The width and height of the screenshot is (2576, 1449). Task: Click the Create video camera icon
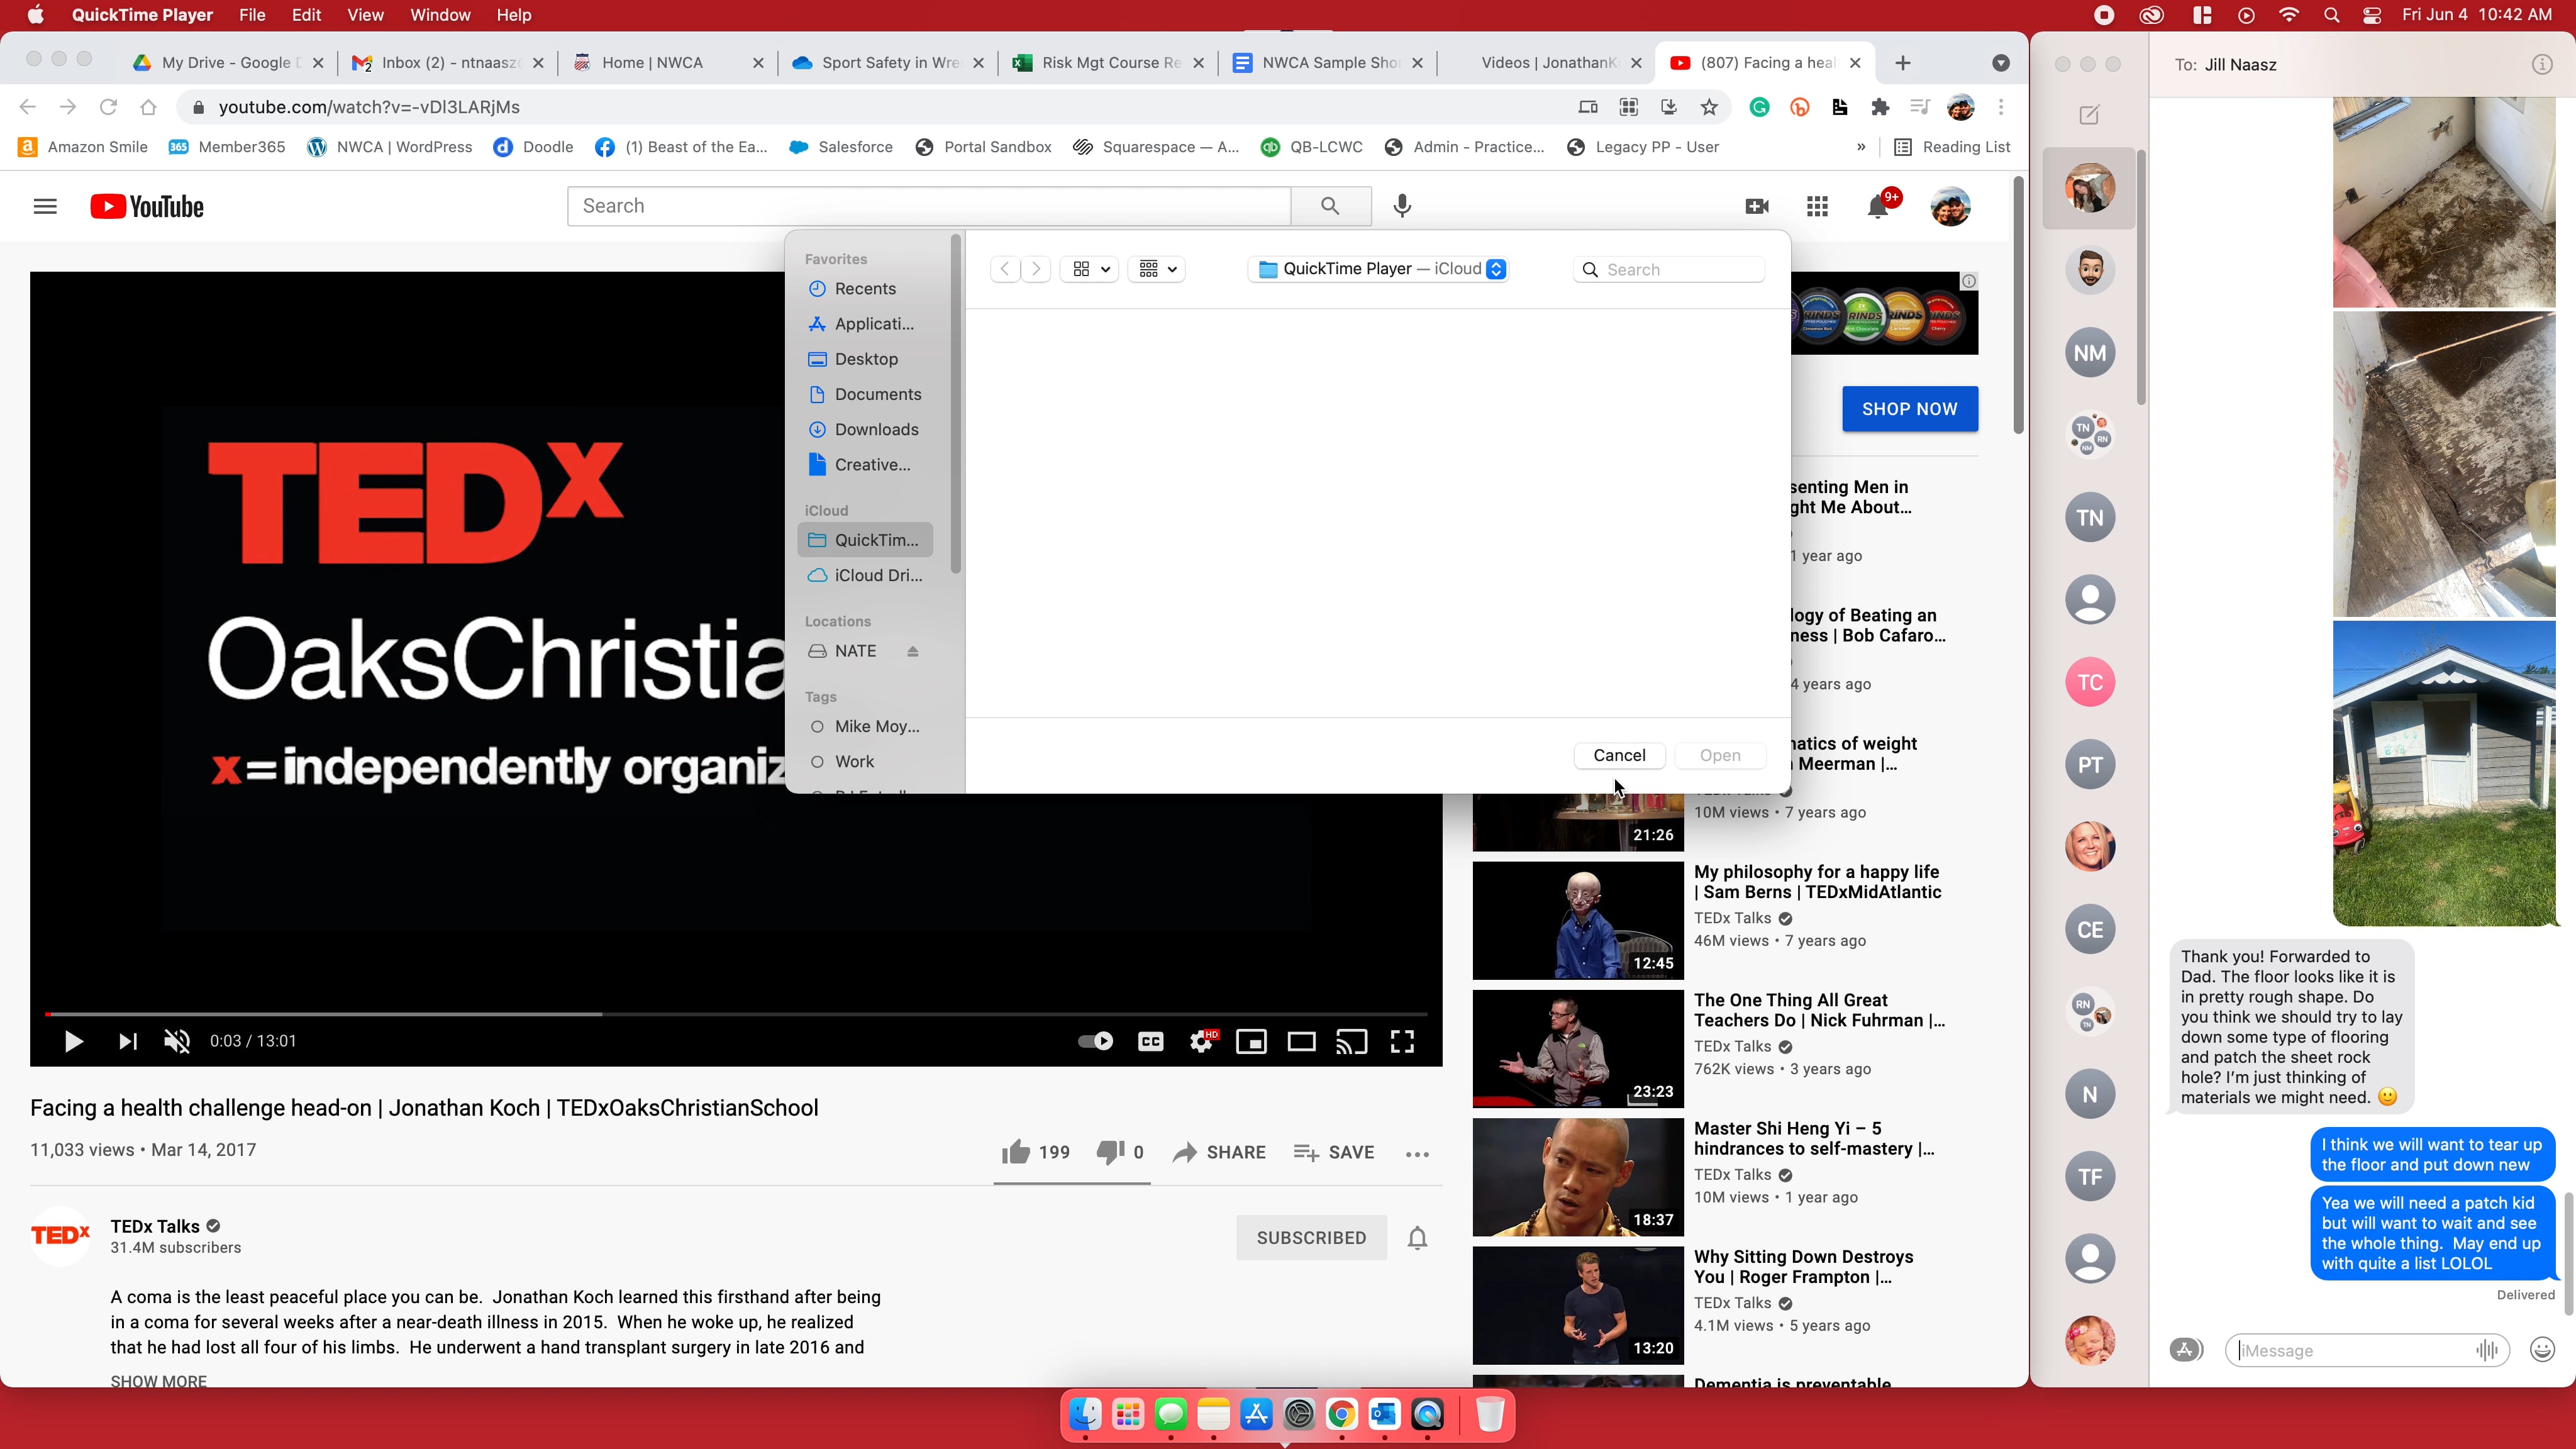coord(1757,206)
